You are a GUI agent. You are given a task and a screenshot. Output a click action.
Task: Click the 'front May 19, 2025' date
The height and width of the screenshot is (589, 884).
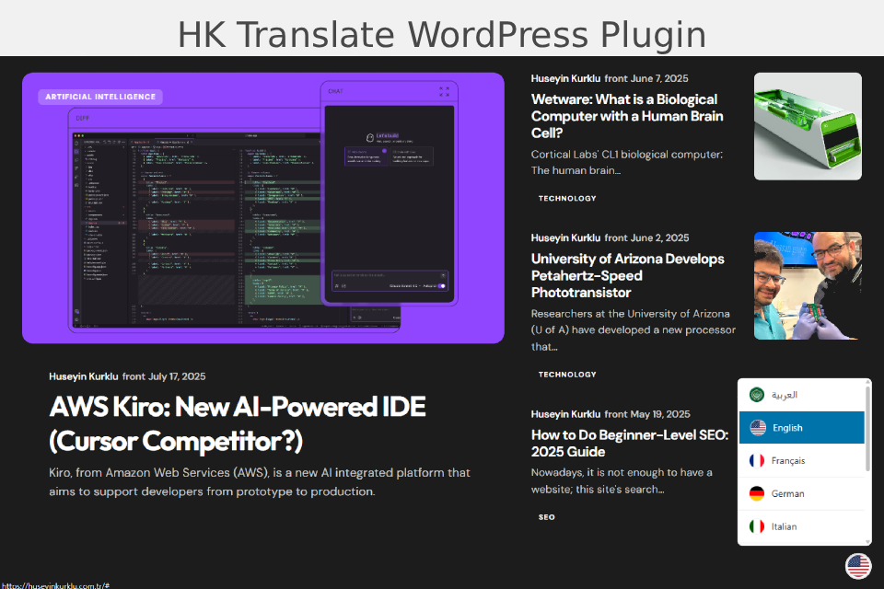[647, 414]
